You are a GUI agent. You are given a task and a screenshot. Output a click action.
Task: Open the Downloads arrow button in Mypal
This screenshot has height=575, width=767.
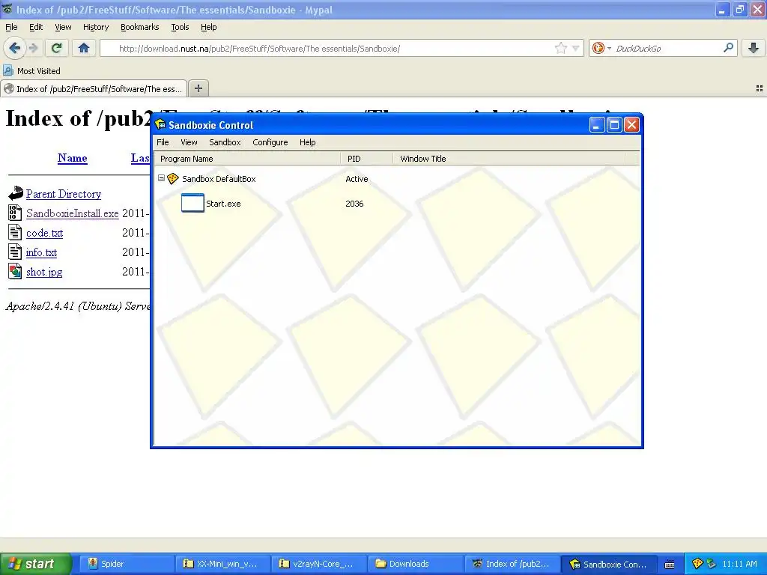(x=754, y=48)
